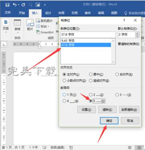Switch to the 设计 ribbon tab
Screen dimensions: 145x150
pyautogui.click(x=48, y=13)
